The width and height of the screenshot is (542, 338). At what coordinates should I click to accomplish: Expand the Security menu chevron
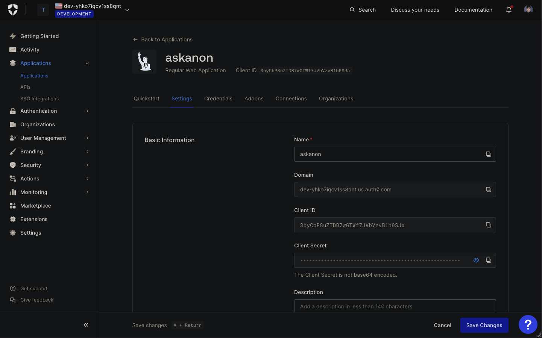click(87, 165)
